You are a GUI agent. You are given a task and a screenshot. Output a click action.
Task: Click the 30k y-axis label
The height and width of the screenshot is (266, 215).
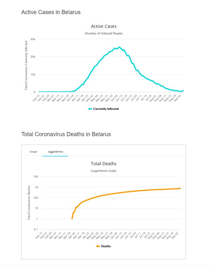point(33,39)
